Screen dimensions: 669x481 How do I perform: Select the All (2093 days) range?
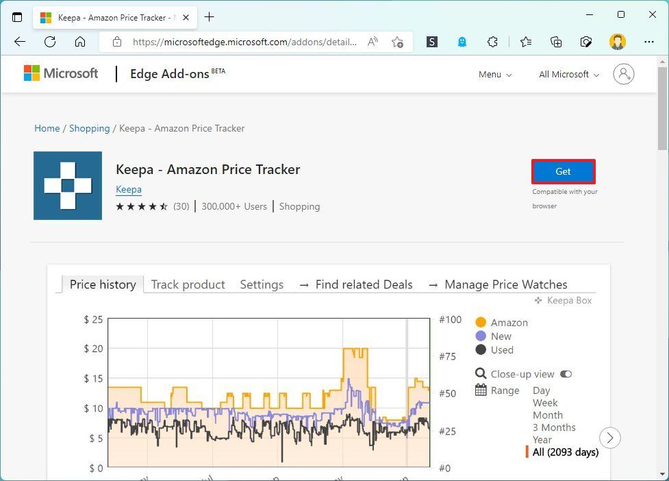(564, 452)
